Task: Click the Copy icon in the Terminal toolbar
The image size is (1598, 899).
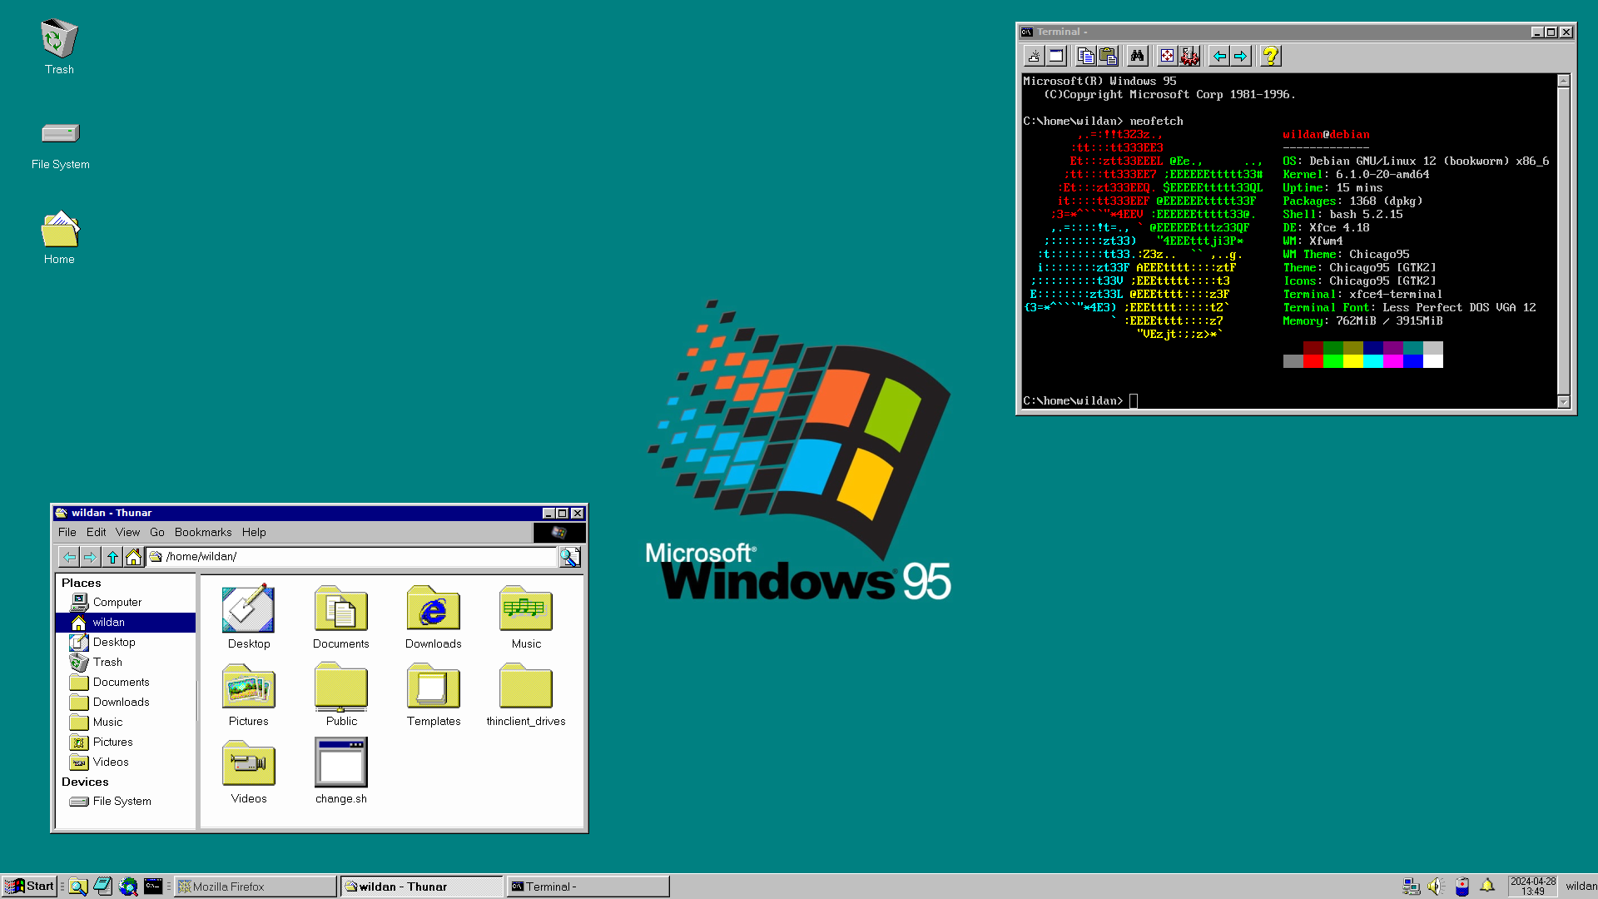Action: tap(1084, 56)
